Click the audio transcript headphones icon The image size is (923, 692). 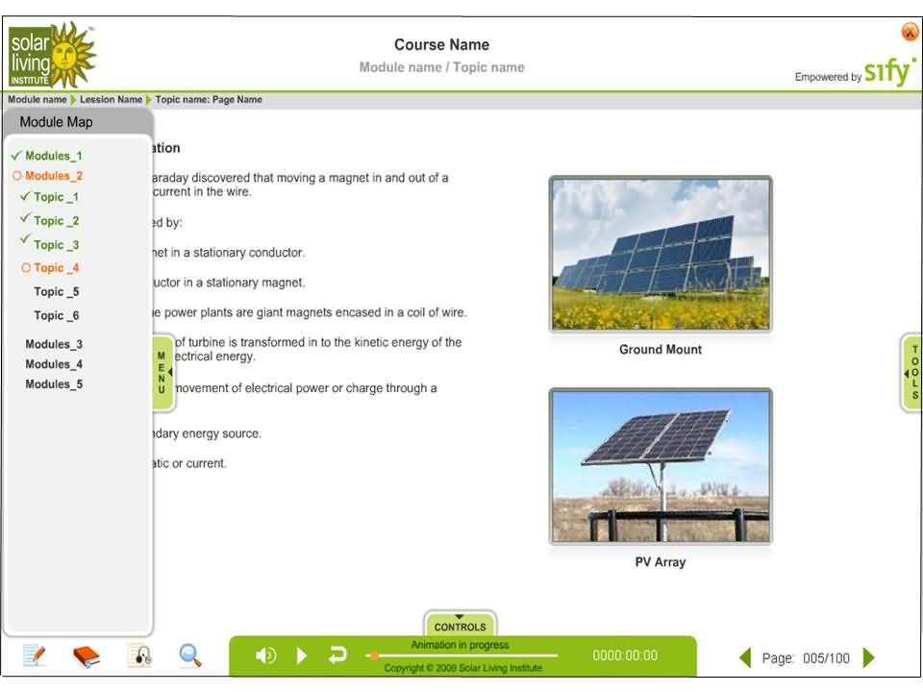[139, 655]
